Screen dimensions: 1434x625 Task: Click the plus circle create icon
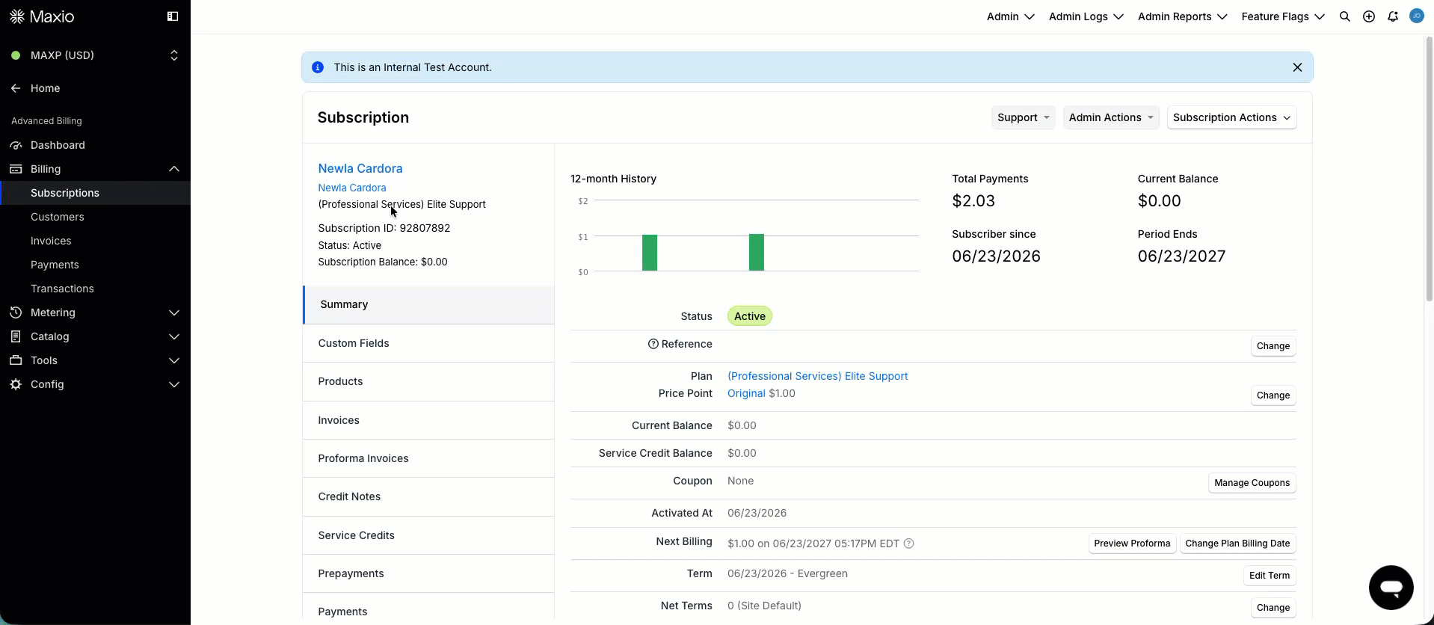point(1368,16)
